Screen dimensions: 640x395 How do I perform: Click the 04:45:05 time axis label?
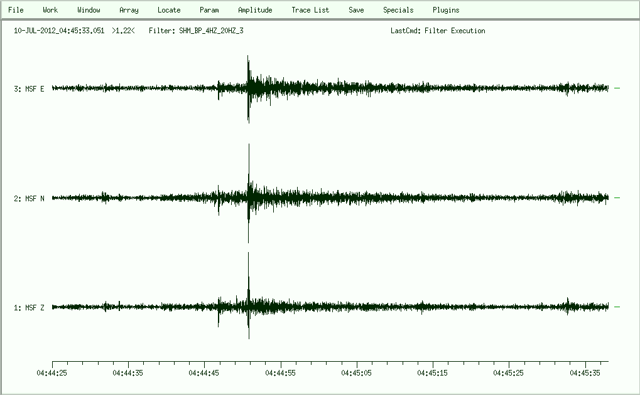click(357, 372)
